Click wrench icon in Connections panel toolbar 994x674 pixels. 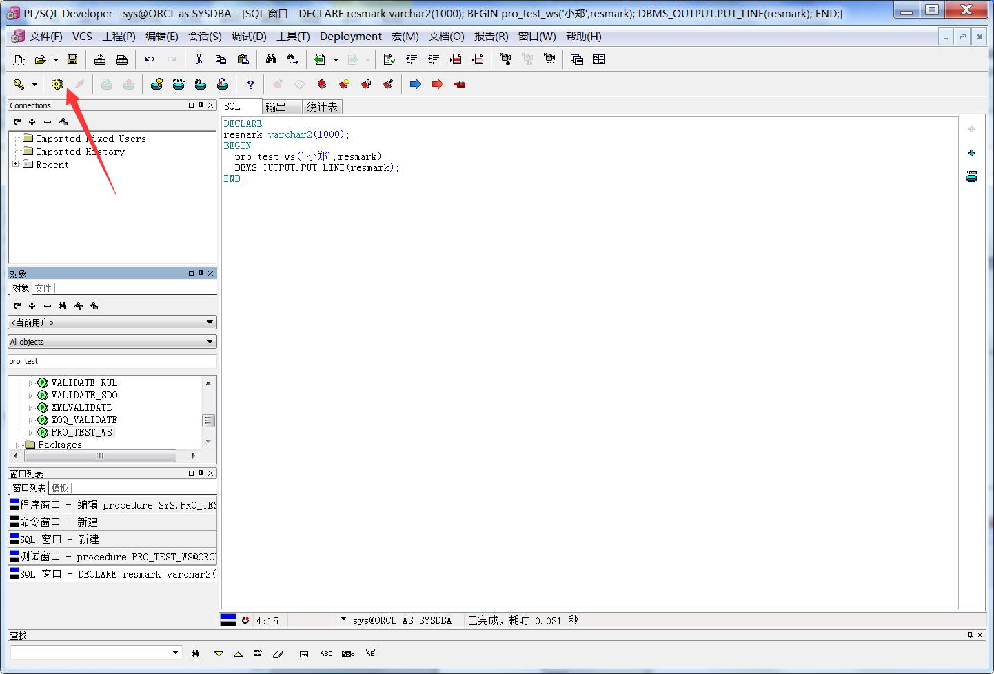(x=63, y=121)
